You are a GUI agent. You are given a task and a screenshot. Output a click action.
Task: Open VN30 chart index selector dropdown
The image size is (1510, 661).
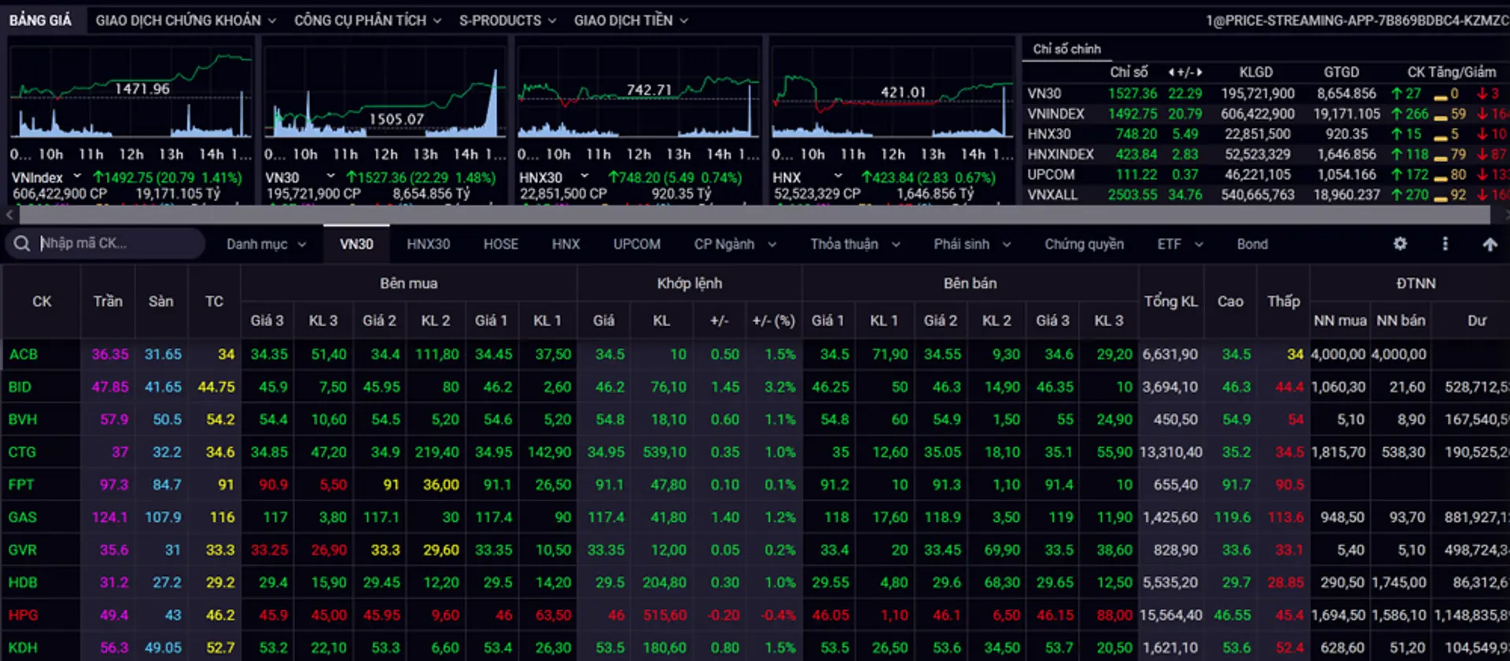click(x=330, y=176)
